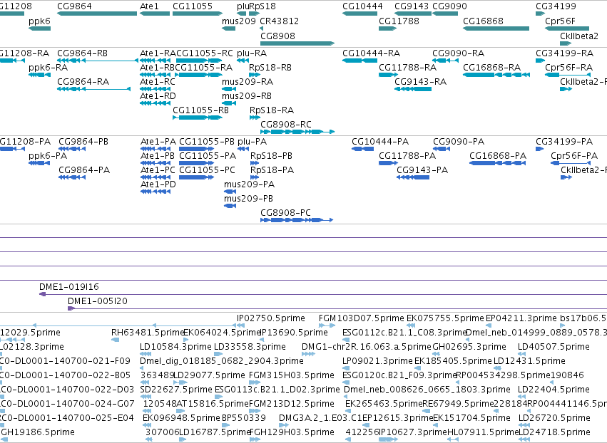Viewport: 607px width, 443px height.
Task: Click transcript CG9864-RA
Action: pos(93,89)
